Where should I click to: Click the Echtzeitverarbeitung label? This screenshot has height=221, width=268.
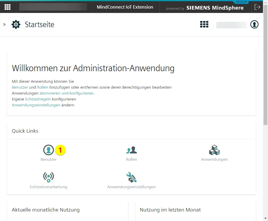click(x=48, y=187)
